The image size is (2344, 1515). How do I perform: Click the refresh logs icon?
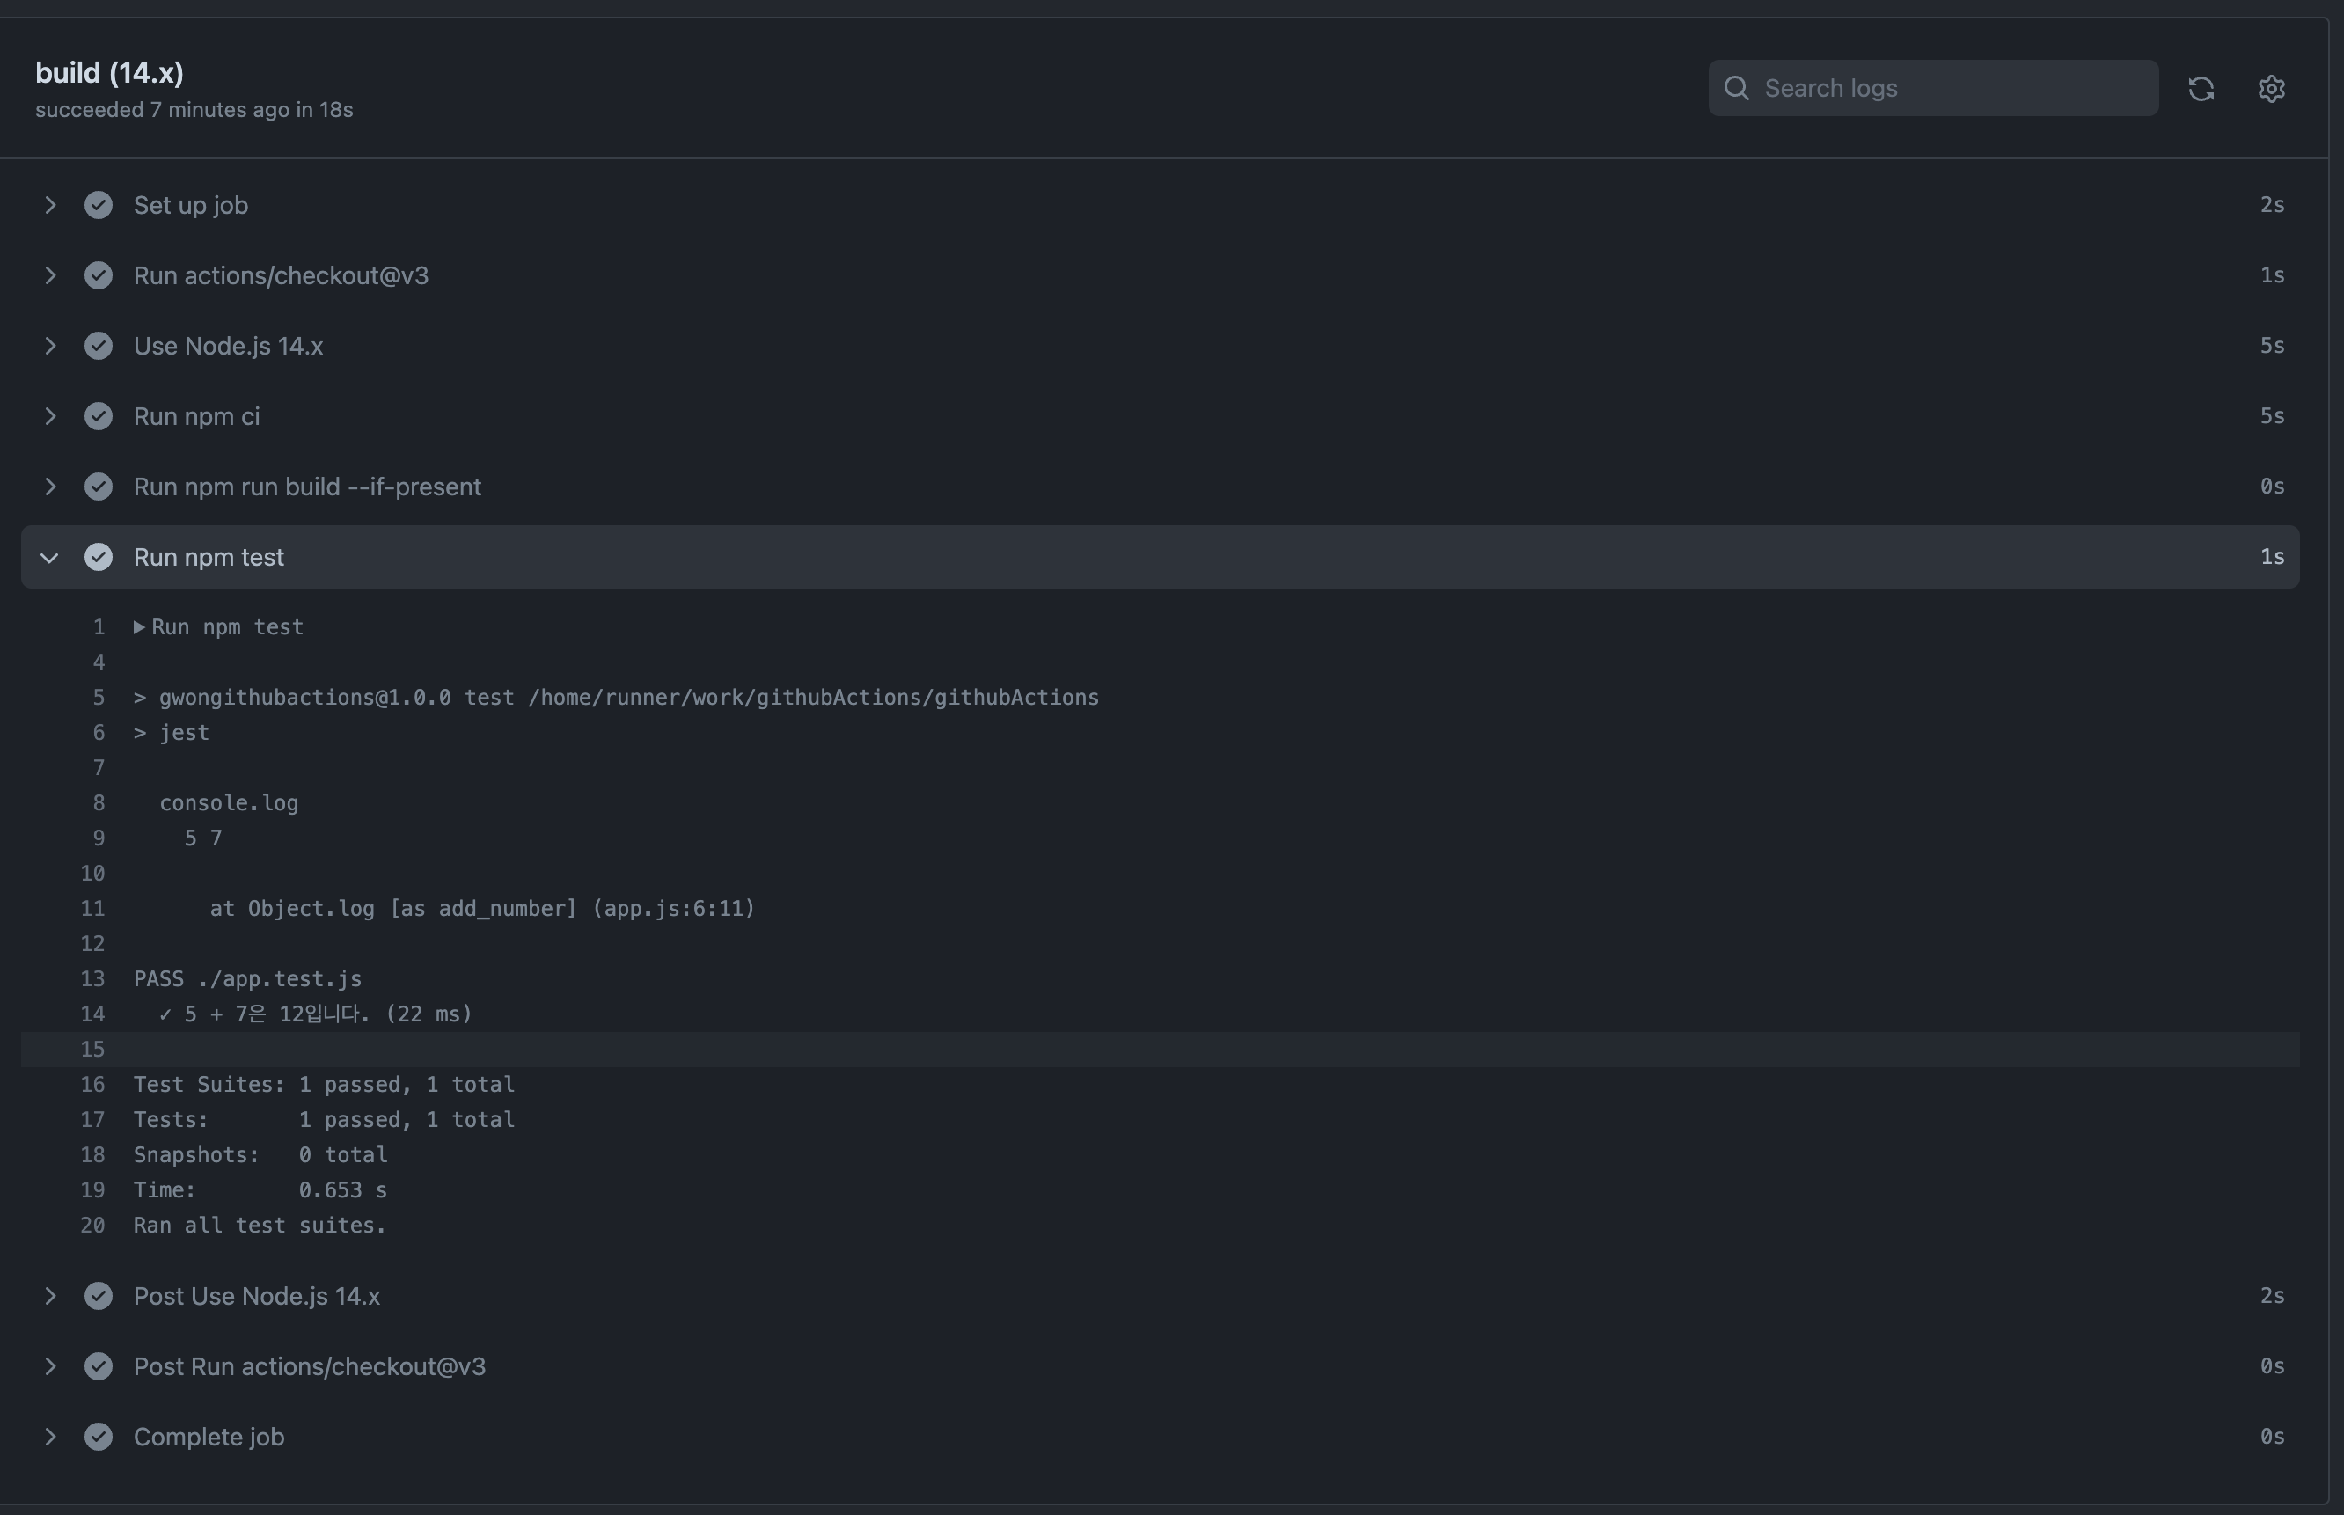pyautogui.click(x=2201, y=89)
